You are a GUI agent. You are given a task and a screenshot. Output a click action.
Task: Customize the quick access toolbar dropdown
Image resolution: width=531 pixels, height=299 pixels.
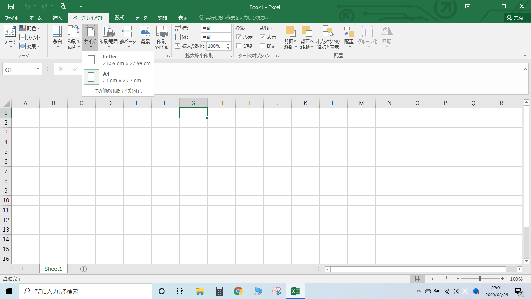(x=80, y=7)
